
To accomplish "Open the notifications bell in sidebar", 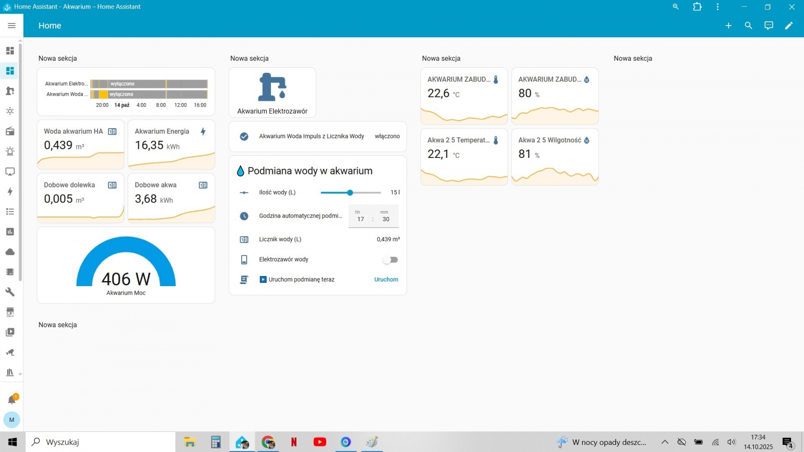I will [12, 400].
